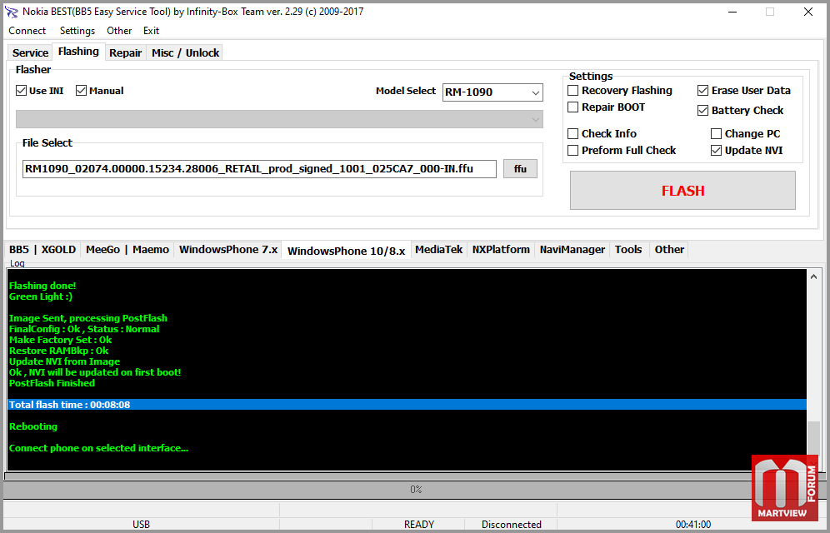This screenshot has width=830, height=533.
Task: Click 'Image Sent, processing PostFlash' log line
Action: (88, 318)
